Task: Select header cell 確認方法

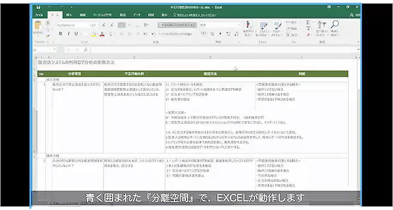Action: point(210,74)
